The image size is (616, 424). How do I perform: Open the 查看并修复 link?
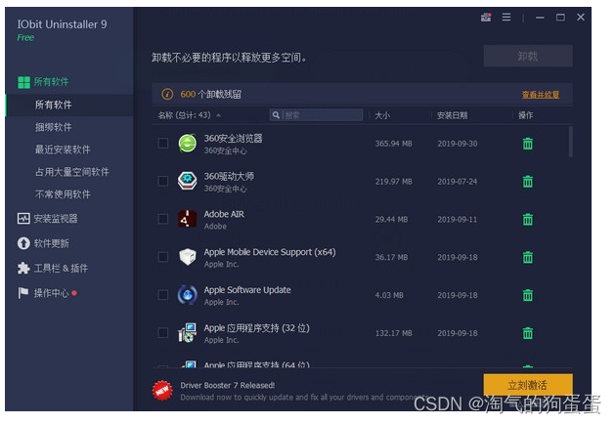541,95
